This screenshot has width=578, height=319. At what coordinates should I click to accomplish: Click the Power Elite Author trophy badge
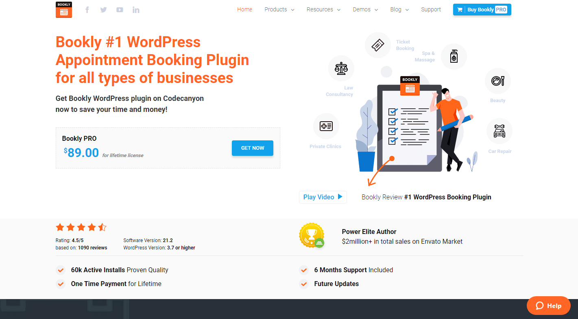pos(312,235)
